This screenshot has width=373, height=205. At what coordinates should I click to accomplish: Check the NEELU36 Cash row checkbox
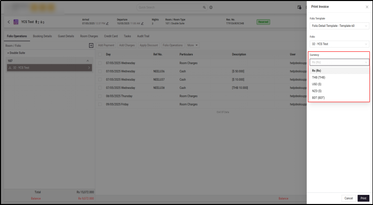click(x=100, y=71)
